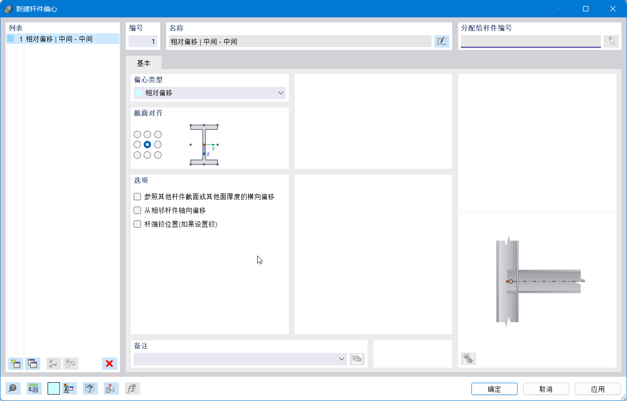627x401 pixels.
Task: Enable 参照其他杆件截面或其他面厚度的横向偏移 checkbox
Action: (x=137, y=196)
